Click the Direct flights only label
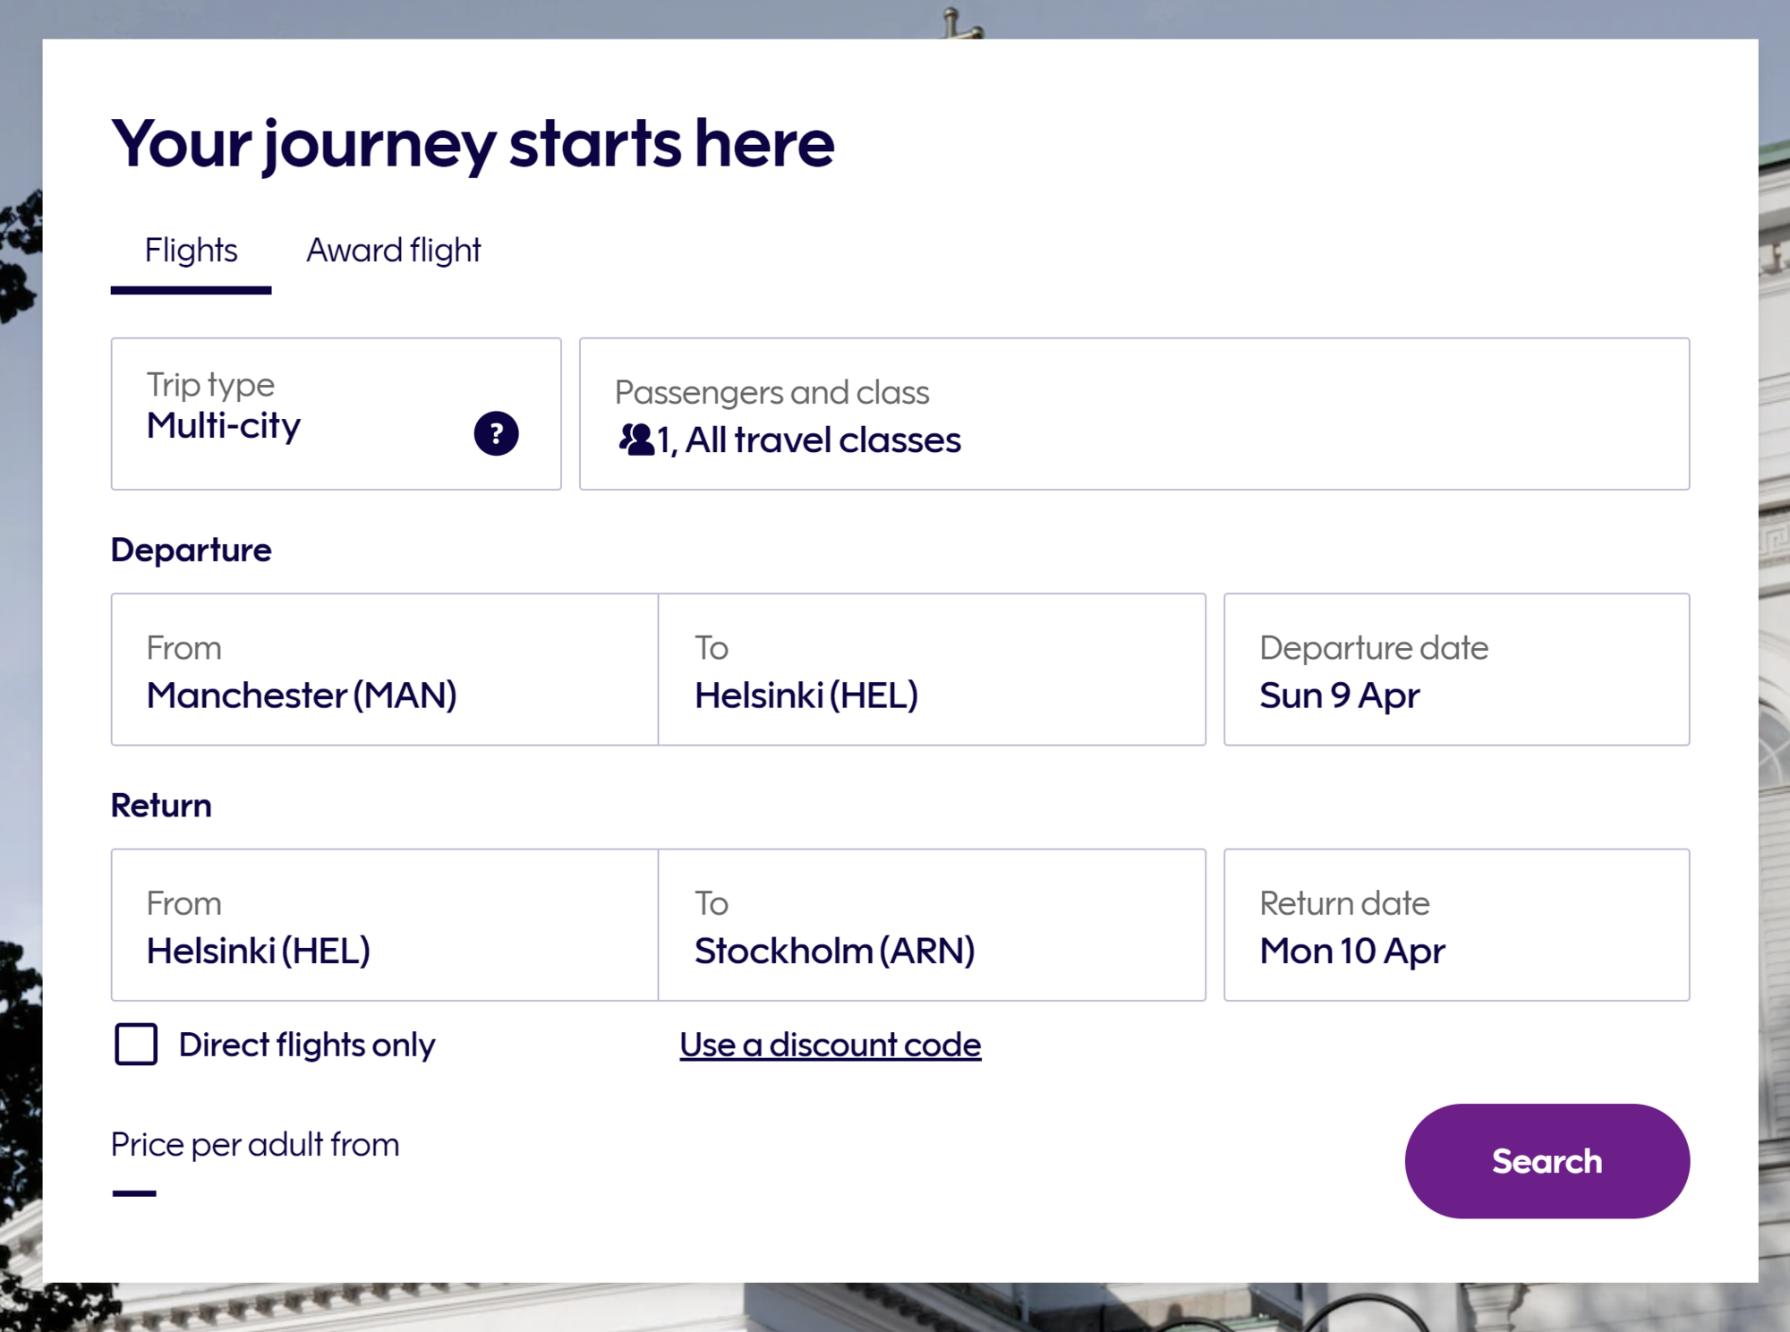This screenshot has width=1790, height=1332. (x=306, y=1045)
